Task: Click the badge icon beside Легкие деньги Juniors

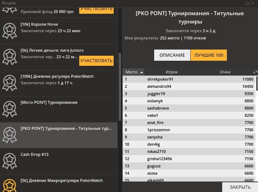Action: coord(10,57)
